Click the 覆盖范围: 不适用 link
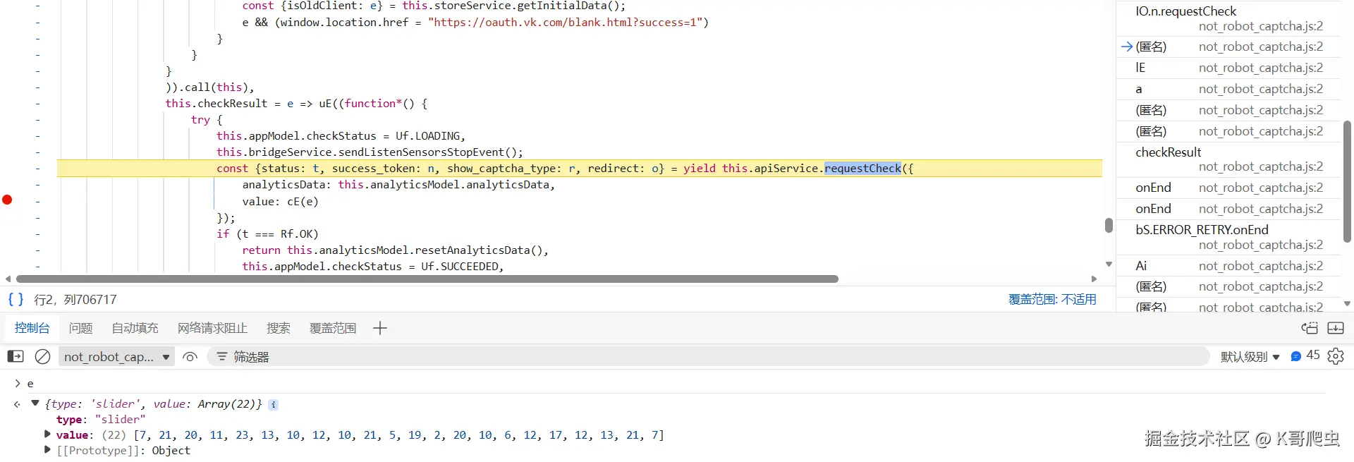The image size is (1354, 462). coord(1052,299)
